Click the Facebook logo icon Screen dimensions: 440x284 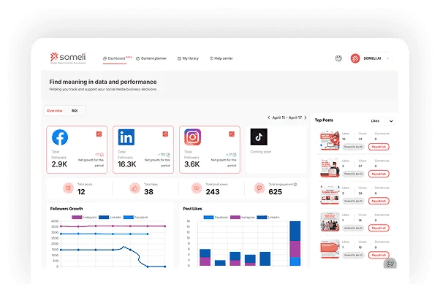coord(60,137)
